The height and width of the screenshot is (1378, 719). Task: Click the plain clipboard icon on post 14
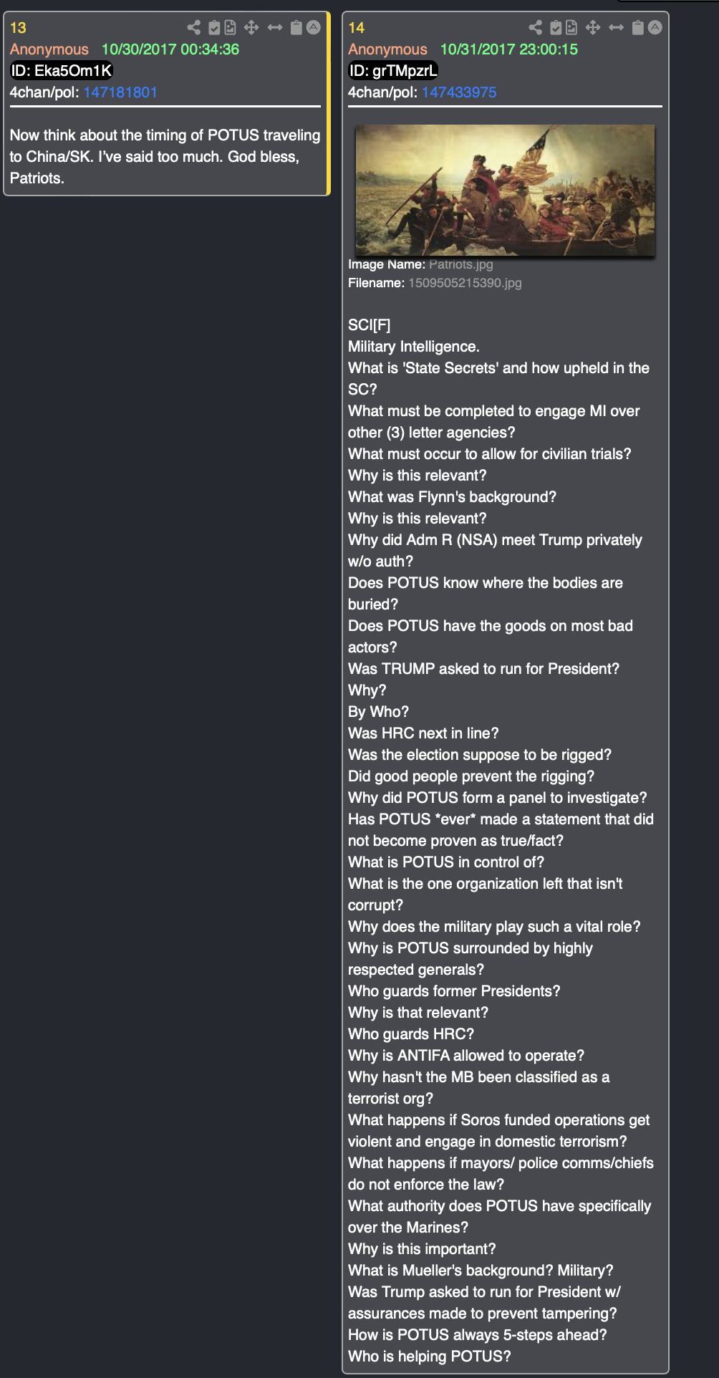click(x=637, y=27)
